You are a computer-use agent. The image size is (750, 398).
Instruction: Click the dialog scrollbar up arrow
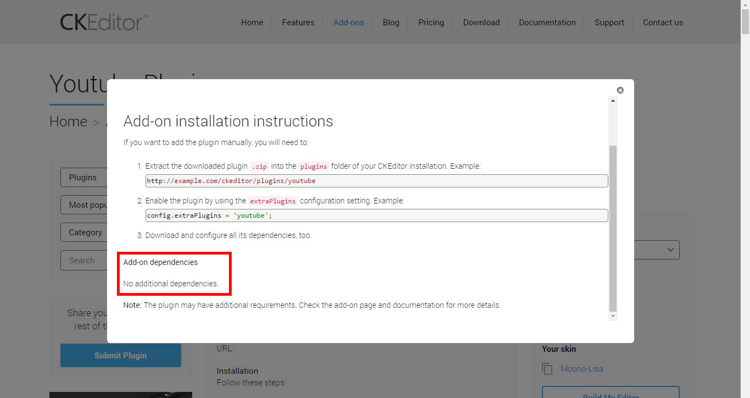pos(613,101)
